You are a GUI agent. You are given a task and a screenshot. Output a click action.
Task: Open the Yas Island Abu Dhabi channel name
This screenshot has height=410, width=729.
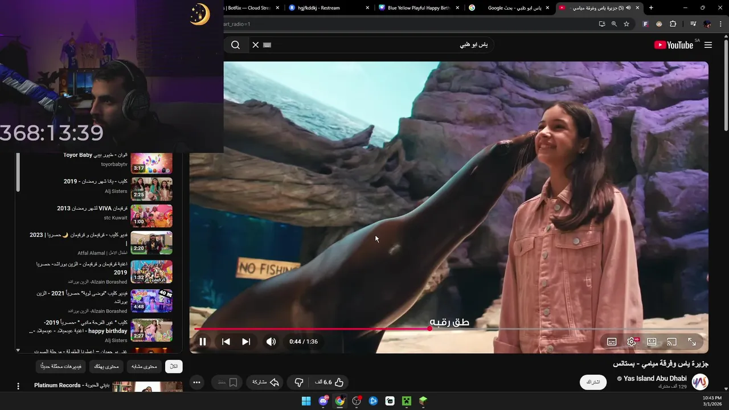655,379
